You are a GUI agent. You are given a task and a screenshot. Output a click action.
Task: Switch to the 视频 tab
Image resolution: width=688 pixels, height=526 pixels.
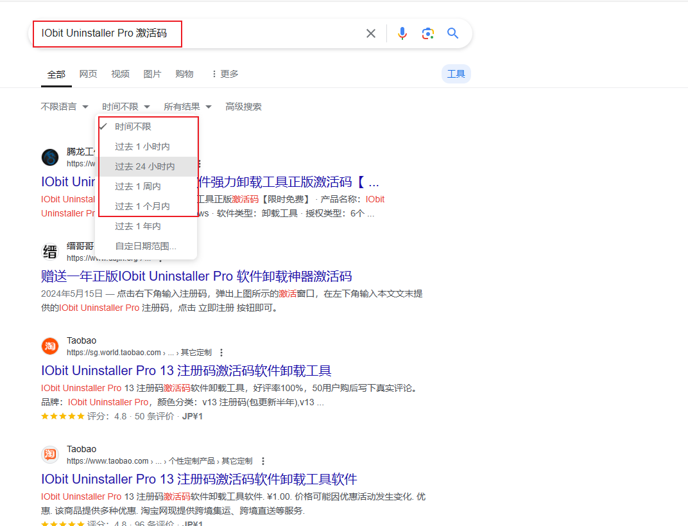120,74
